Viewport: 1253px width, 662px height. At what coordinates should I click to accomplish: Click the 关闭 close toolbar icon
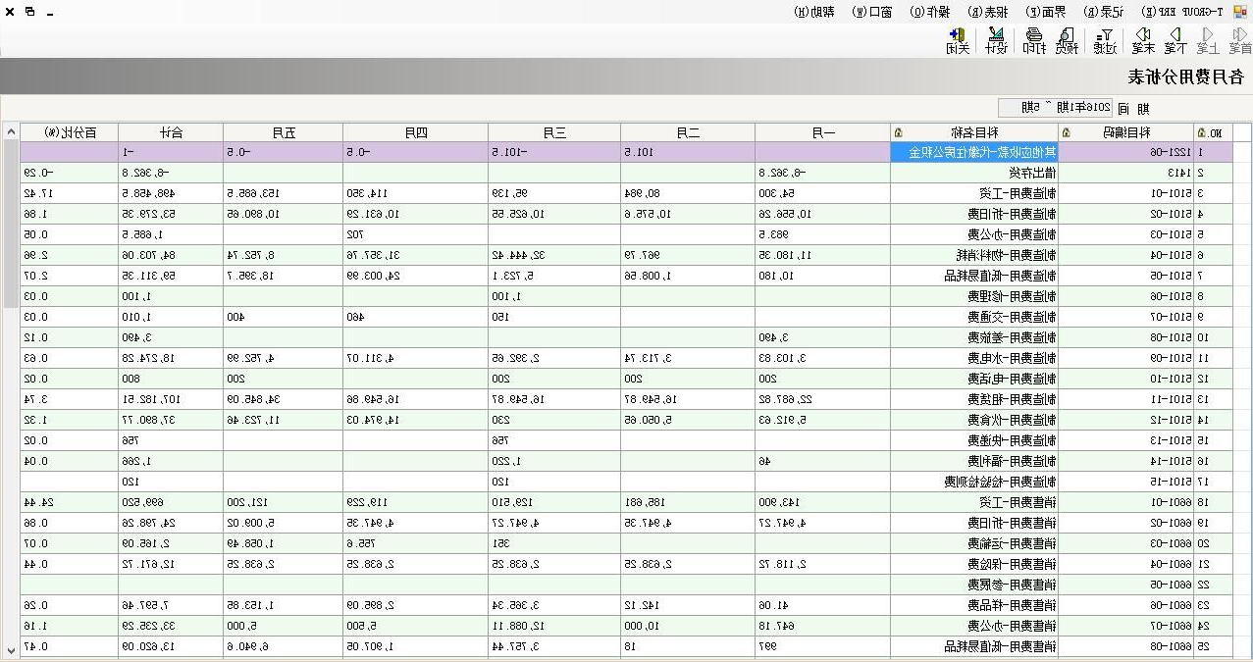click(x=958, y=40)
